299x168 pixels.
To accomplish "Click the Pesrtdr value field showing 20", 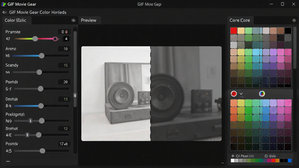I will 64,82.
